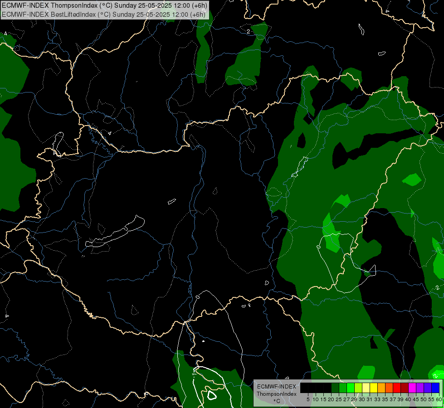Select the bright red 37-39 legend swatch
444x408 pixels.
coord(397,388)
